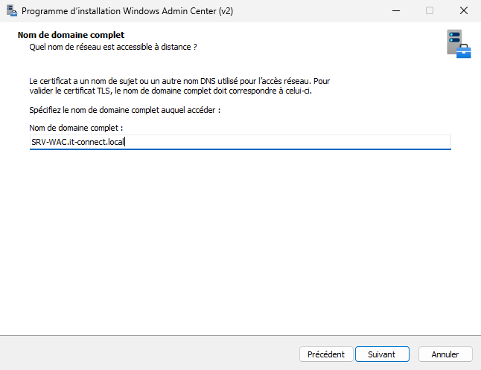The width and height of the screenshot is (481, 370).
Task: Close the Windows Admin Center installer
Action: [x=464, y=11]
